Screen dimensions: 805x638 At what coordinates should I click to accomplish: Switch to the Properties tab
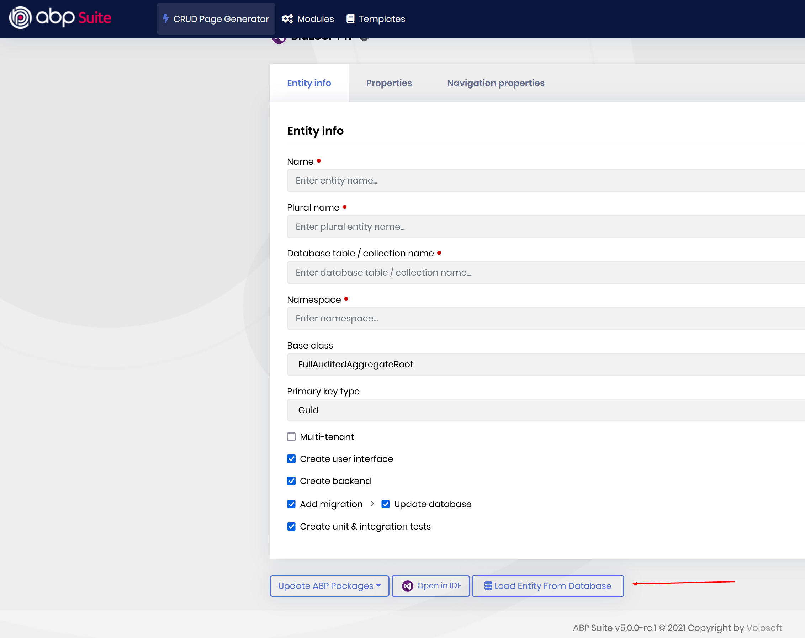click(389, 83)
